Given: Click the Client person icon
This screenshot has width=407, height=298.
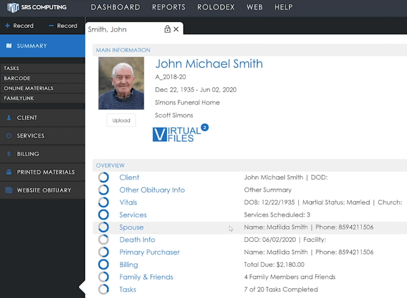Looking at the screenshot, I should (9, 118).
